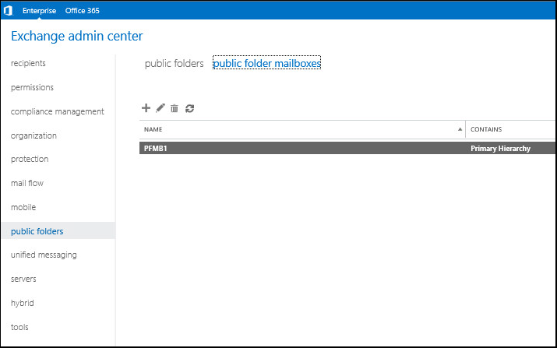Click the Primary Hierarchy cell
The image size is (557, 348).
pyautogui.click(x=500, y=149)
